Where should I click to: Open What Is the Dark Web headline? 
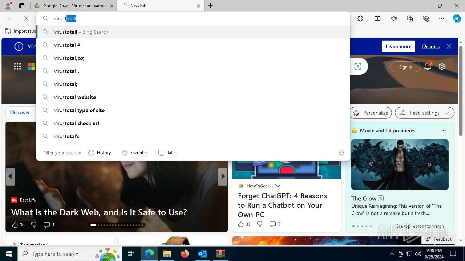pos(99,212)
